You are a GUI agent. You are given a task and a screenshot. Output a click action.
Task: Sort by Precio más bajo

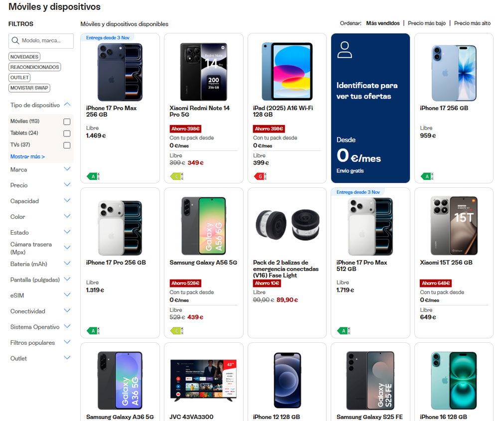point(427,23)
